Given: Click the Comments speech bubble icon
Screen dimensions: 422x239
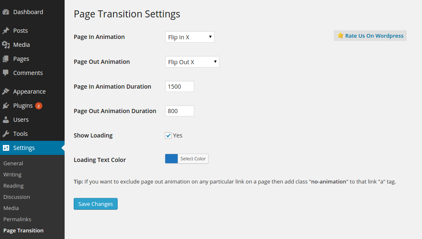Looking at the screenshot, I should [x=6, y=72].
